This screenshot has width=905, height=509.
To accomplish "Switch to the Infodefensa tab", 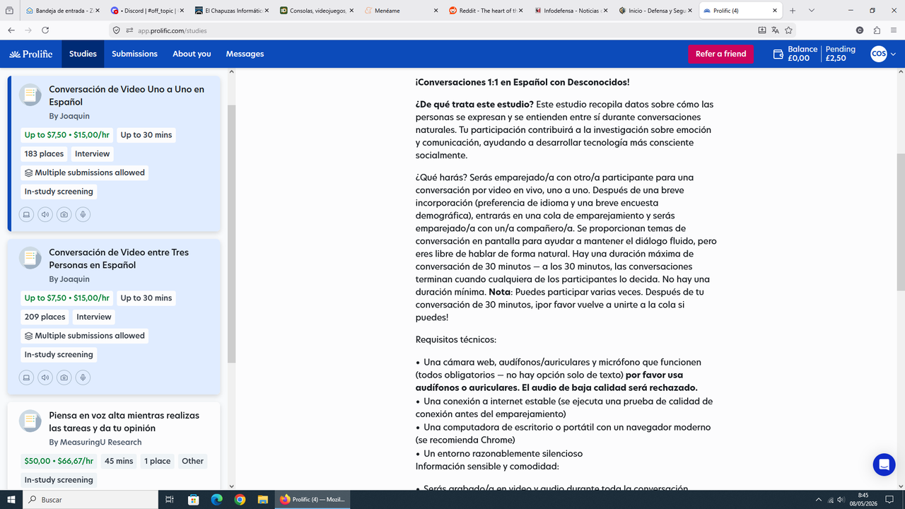I will coord(571,11).
